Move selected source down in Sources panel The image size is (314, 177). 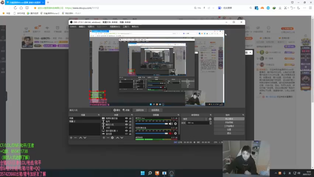(x=122, y=138)
